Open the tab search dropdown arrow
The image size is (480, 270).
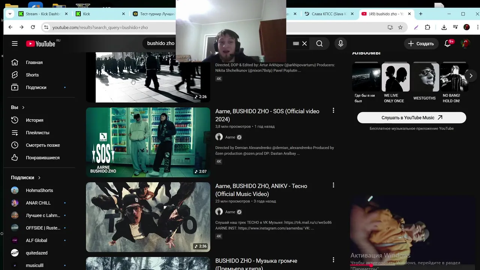10,14
